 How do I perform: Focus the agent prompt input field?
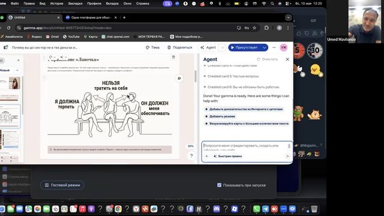pos(245,147)
